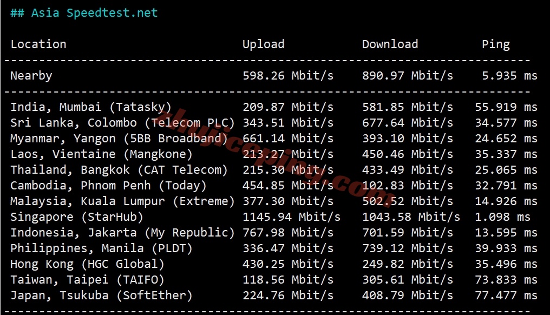Viewport: 550px width, 315px height.
Task: Click 'Malaysia, Kuala Lumpur (Extreme)' text
Action: click(x=122, y=201)
